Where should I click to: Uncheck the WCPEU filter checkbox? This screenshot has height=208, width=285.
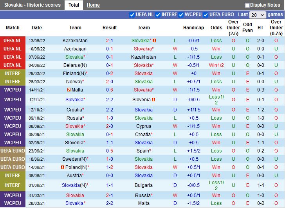click(x=181, y=15)
